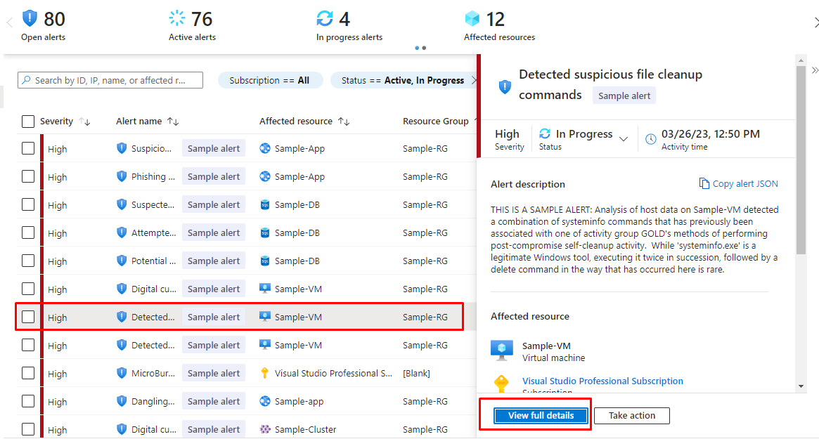The image size is (819, 439).
Task: Click the Open alerts shield icon
Action: click(x=30, y=18)
